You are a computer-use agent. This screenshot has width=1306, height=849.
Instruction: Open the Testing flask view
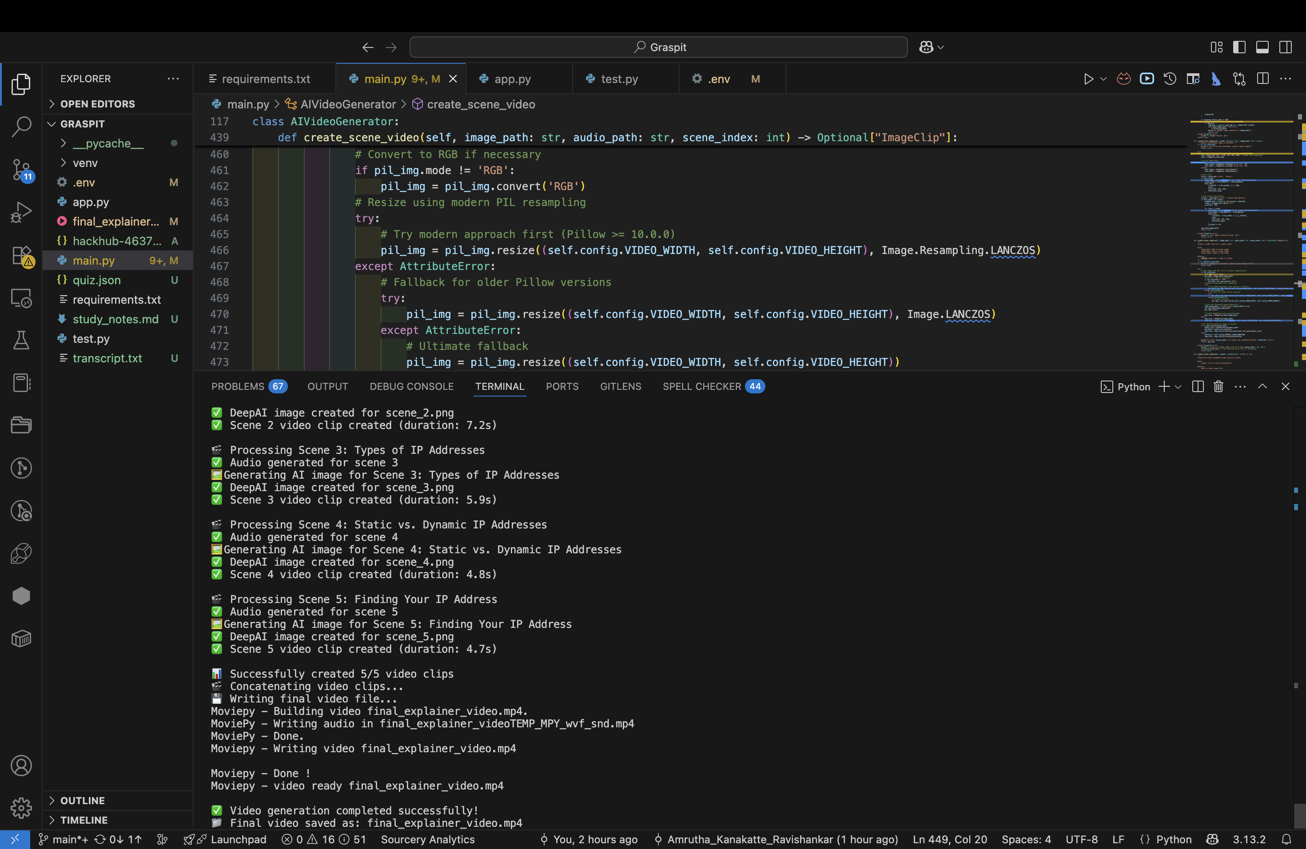click(x=21, y=341)
